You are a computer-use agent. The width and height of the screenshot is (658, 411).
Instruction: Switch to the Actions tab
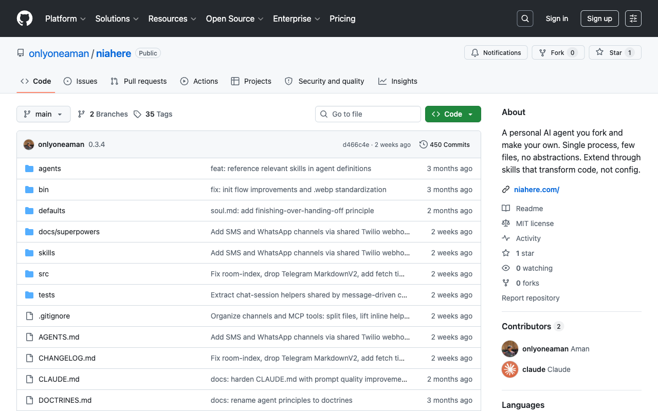199,81
